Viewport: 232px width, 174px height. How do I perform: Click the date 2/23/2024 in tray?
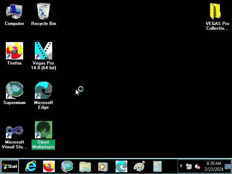coord(214,169)
